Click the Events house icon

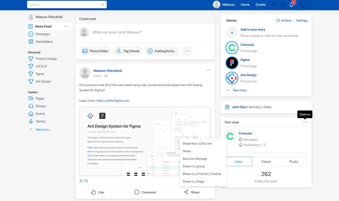(x=31, y=114)
